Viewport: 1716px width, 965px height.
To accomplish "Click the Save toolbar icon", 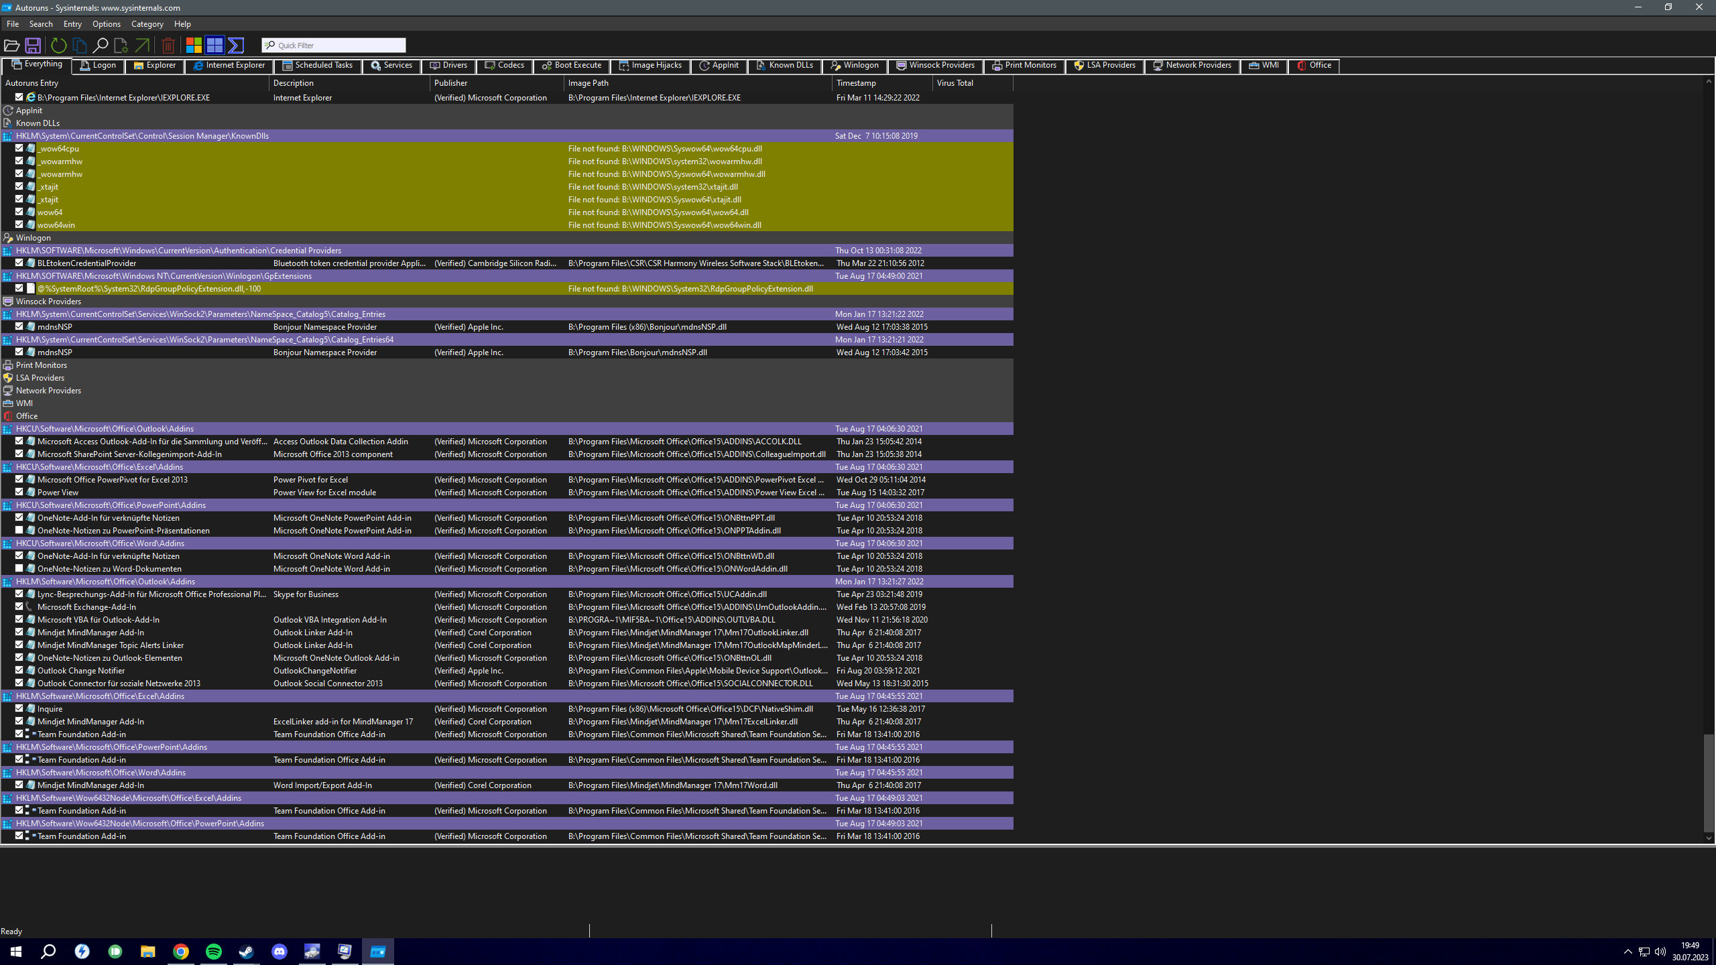I will [32, 46].
